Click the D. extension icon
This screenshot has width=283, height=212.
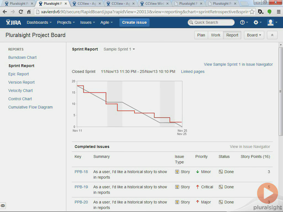[261, 12]
